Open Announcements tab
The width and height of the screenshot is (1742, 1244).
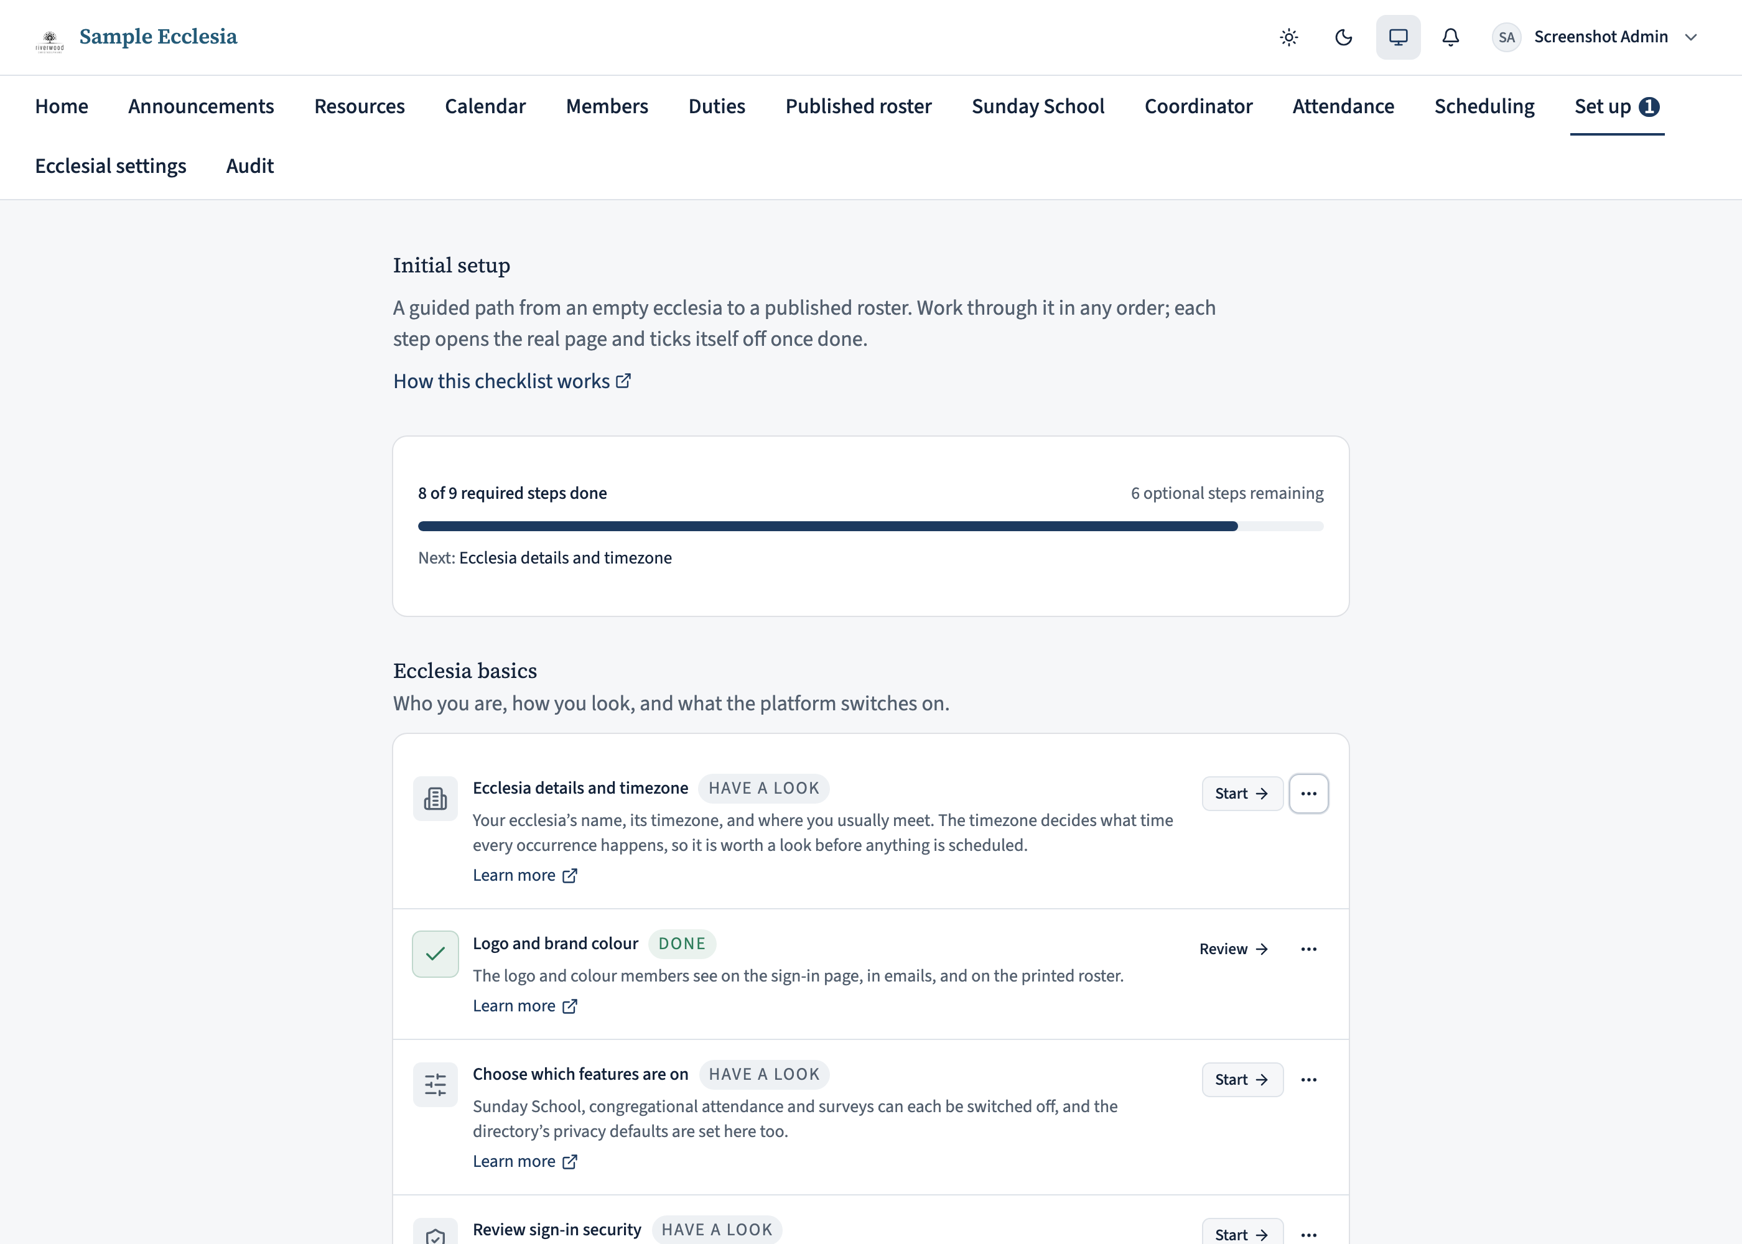coord(201,106)
